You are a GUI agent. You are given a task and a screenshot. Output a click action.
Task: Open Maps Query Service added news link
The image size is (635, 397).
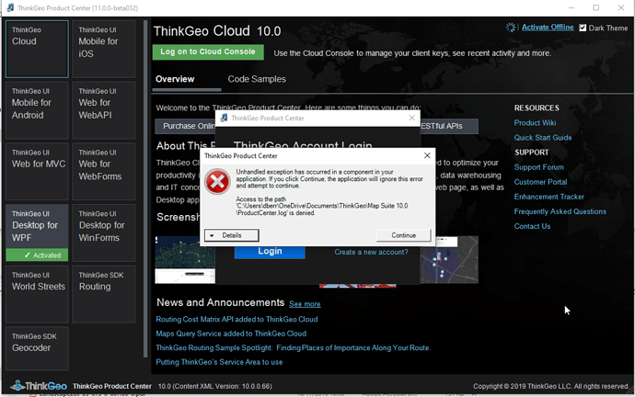coord(231,334)
